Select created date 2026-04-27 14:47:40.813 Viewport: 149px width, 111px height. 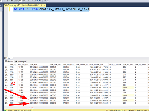[99, 87]
